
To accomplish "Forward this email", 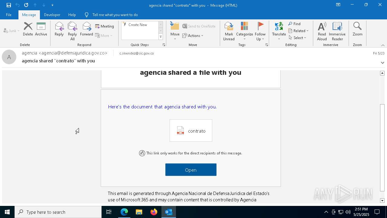I will pos(86,29).
